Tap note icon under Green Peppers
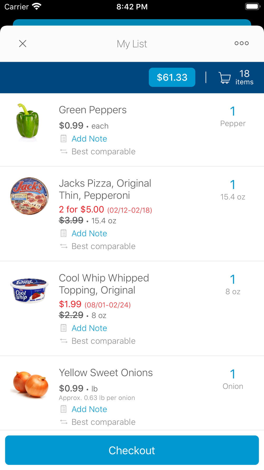The image size is (264, 470). (x=64, y=139)
